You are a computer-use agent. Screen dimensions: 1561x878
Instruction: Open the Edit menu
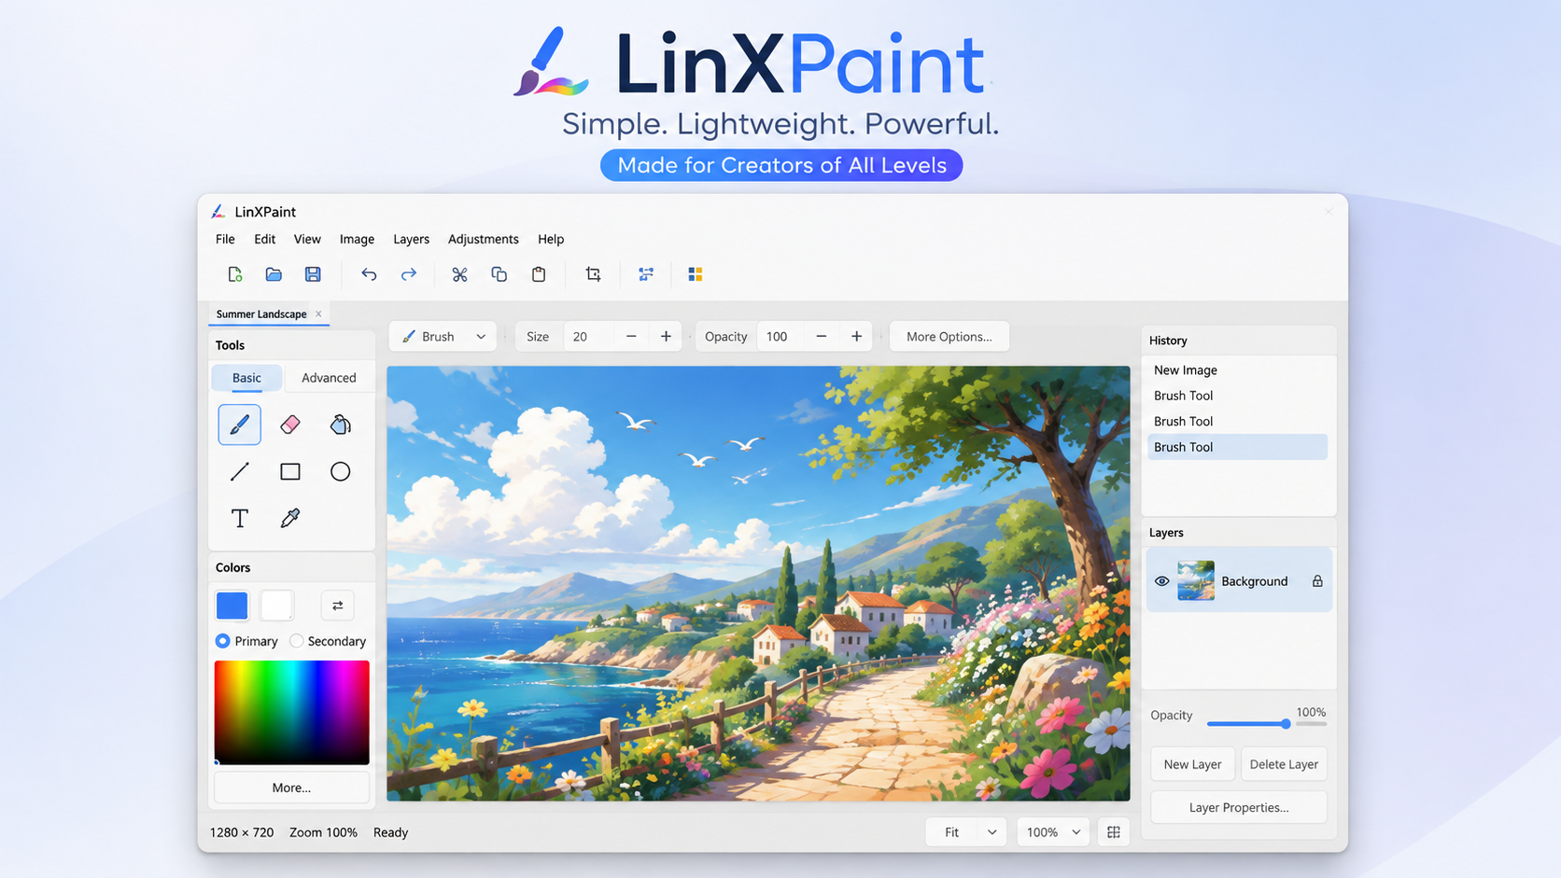tap(264, 239)
